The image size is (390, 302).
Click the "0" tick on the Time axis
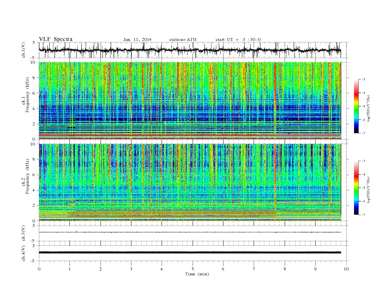coord(39,269)
